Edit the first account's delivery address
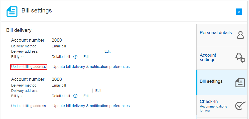249x119 pixels. coord(107,51)
